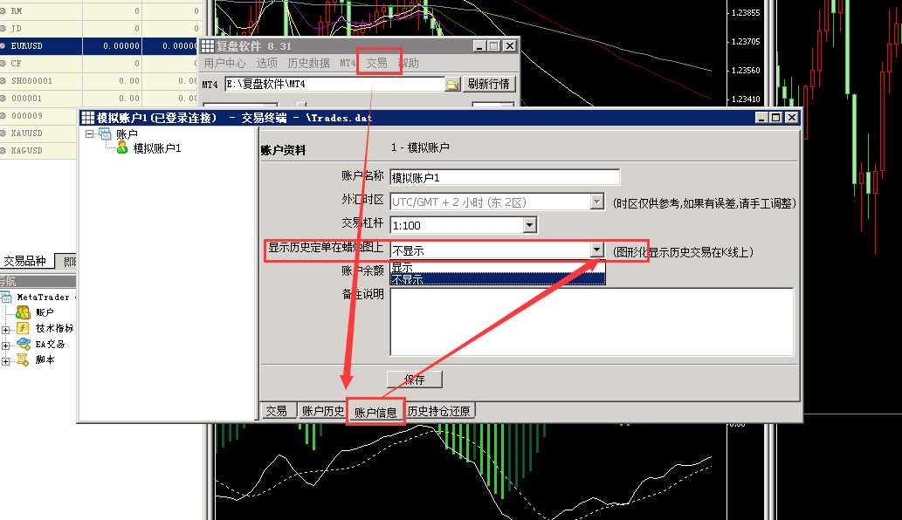The height and width of the screenshot is (520, 902).
Task: Click the 刷新行情 button
Action: click(489, 84)
